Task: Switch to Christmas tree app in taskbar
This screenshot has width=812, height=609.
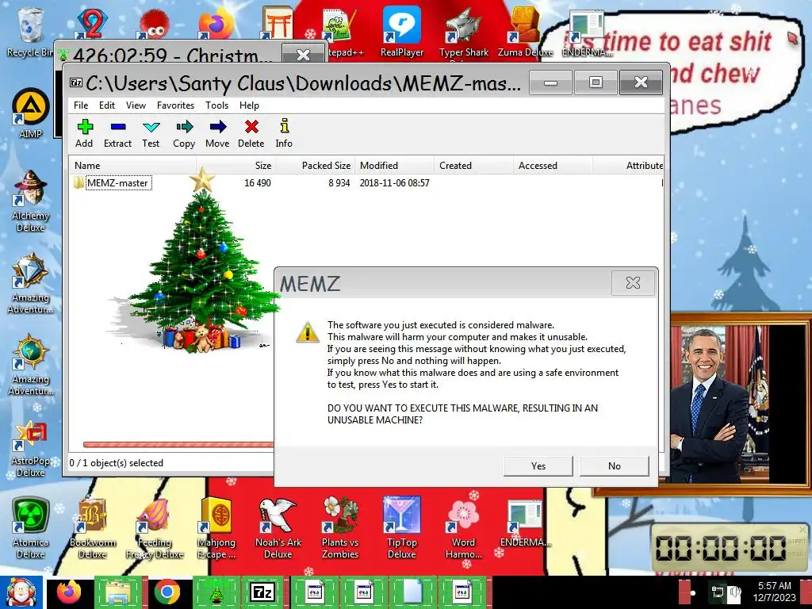Action: click(216, 592)
